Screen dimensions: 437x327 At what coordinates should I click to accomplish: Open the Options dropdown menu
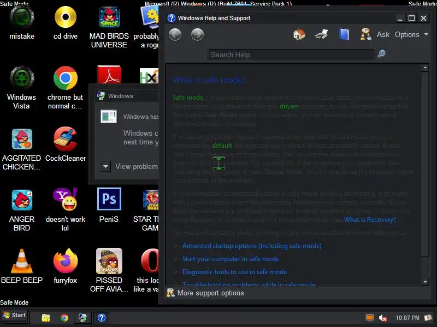411,34
